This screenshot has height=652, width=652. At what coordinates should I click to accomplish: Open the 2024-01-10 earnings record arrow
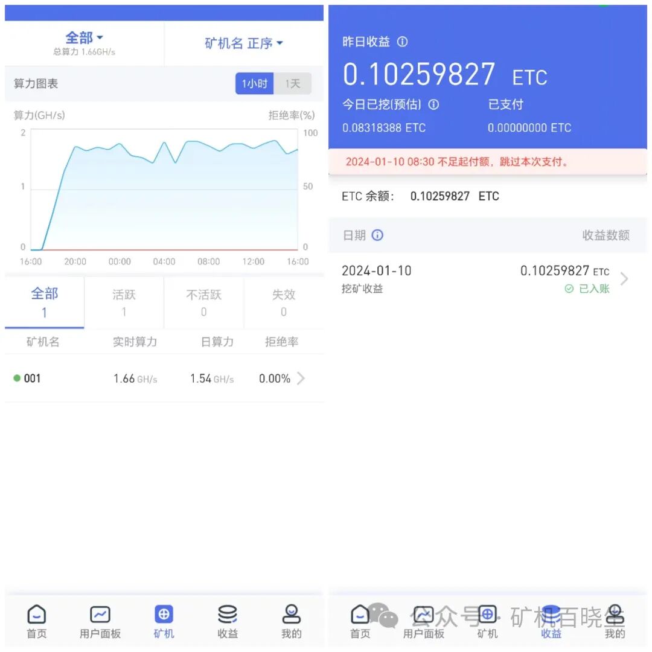[624, 278]
